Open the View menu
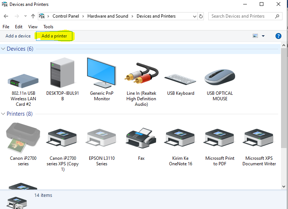The width and height of the screenshot is (288, 209). tap(33, 27)
